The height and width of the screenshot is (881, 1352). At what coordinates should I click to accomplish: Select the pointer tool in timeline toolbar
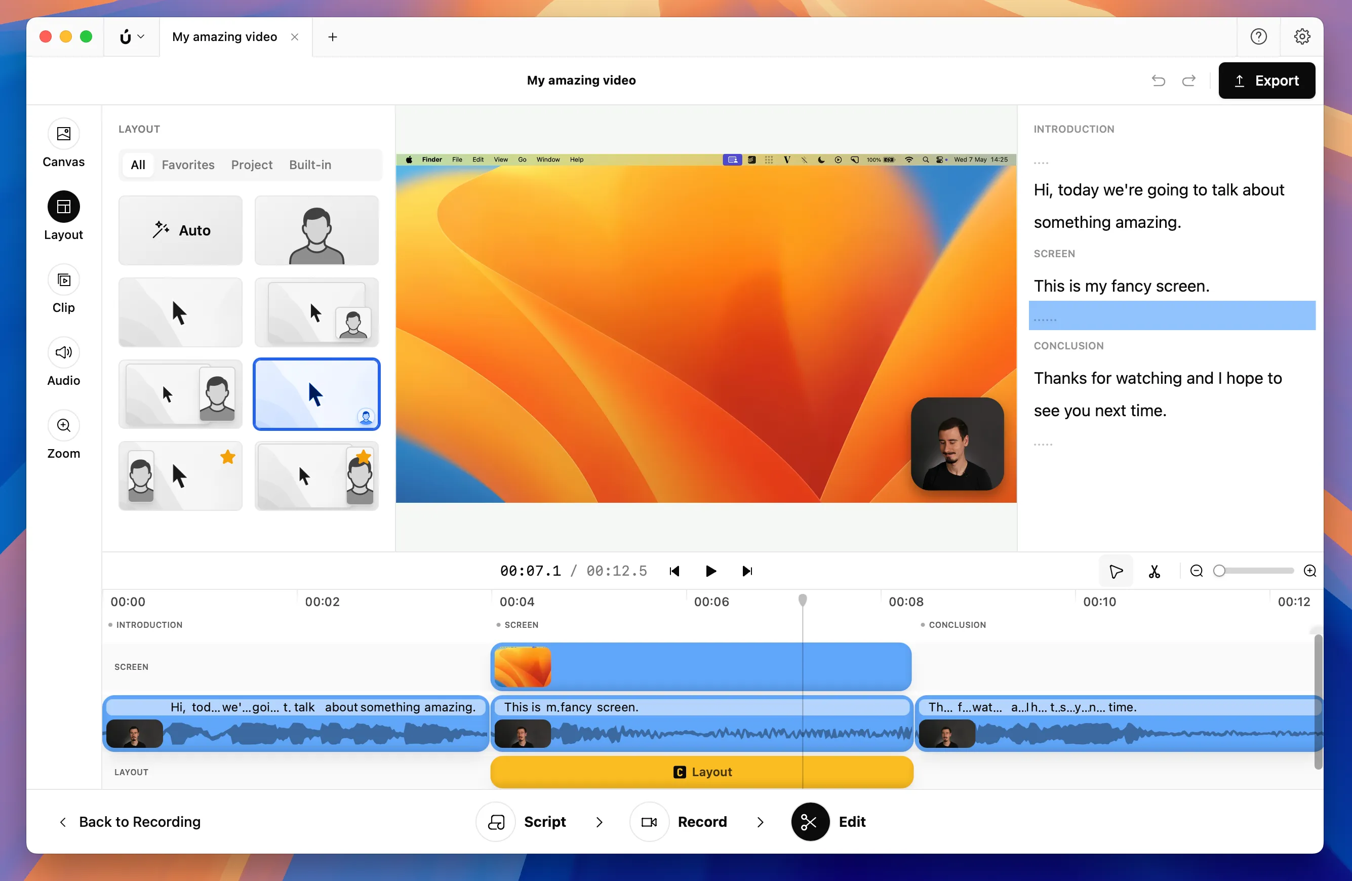[1116, 571]
